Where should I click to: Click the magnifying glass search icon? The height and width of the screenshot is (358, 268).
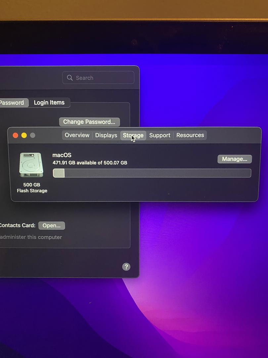(x=70, y=78)
